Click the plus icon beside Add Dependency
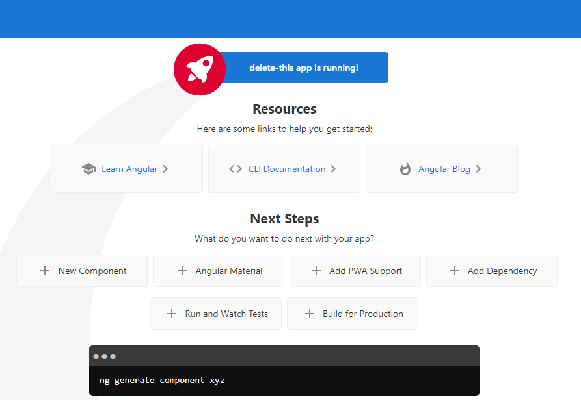This screenshot has width=581, height=400. pyautogui.click(x=455, y=271)
